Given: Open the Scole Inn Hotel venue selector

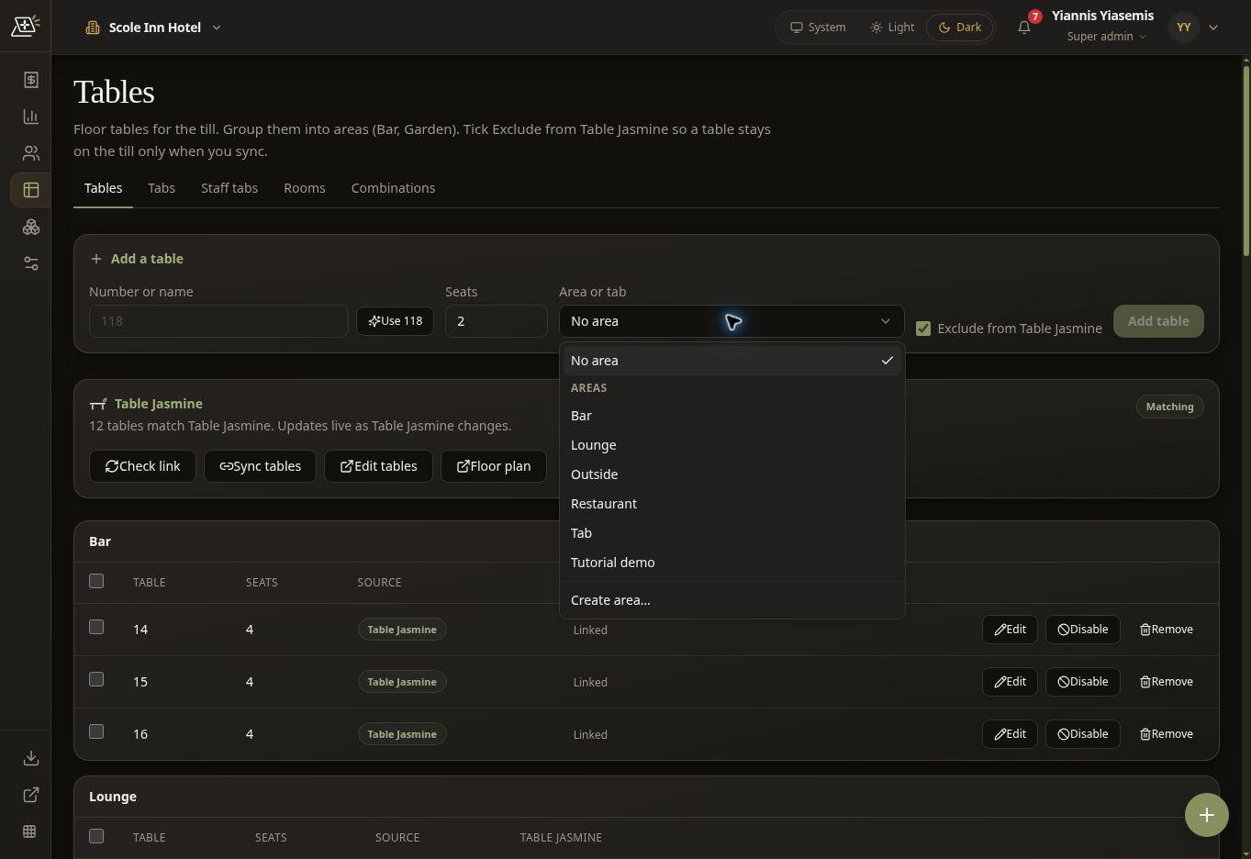Looking at the screenshot, I should click(153, 28).
